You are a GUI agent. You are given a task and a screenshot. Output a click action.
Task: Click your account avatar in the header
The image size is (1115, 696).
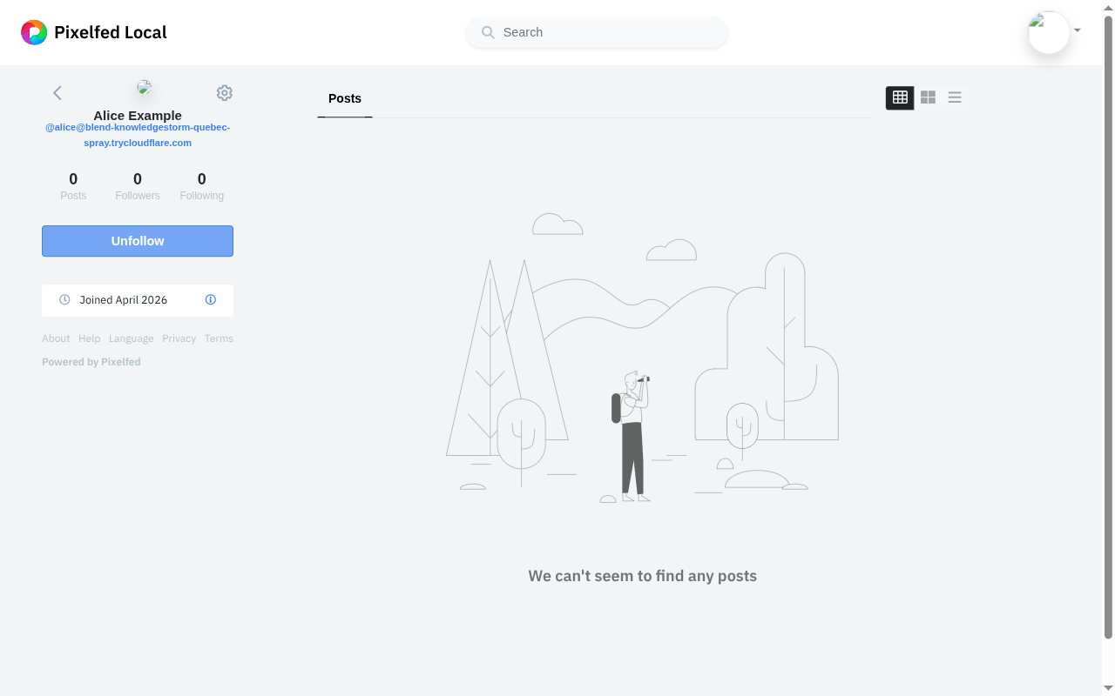pos(1048,33)
